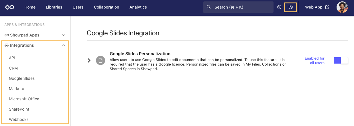Go to the Home menu
This screenshot has width=354, height=126.
[30, 7]
